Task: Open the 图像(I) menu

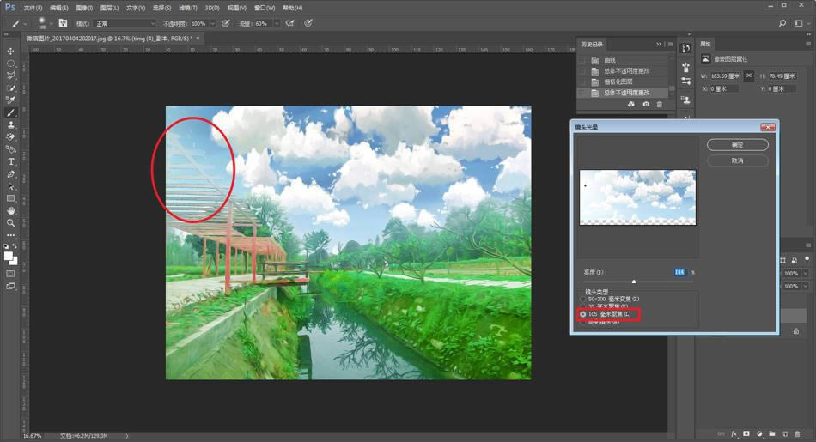Action: pos(83,7)
